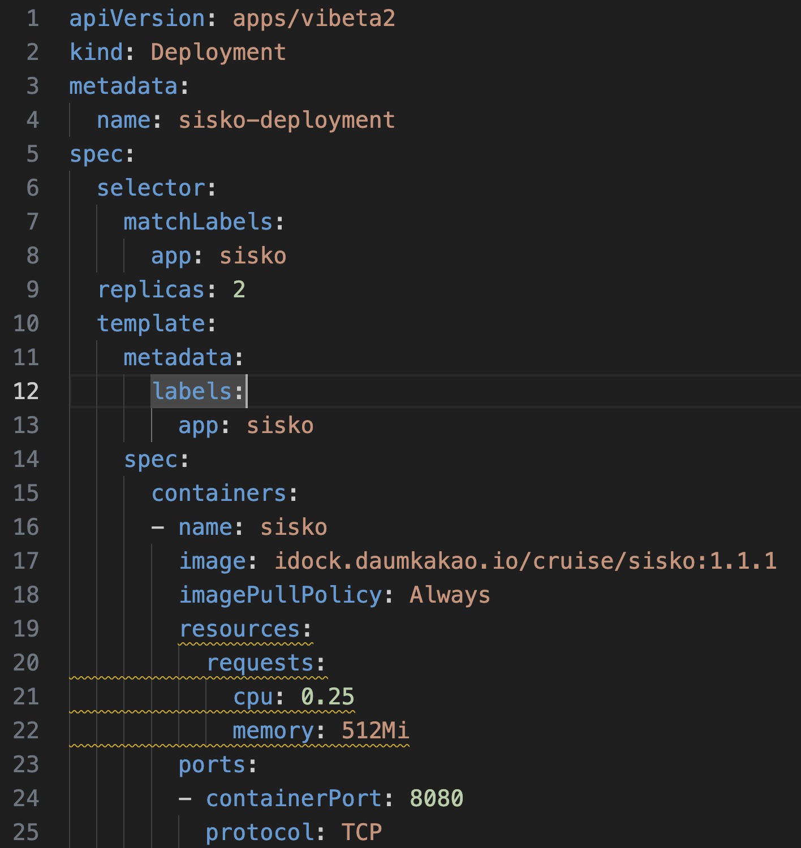Click 'app' key on line 8

click(x=171, y=256)
